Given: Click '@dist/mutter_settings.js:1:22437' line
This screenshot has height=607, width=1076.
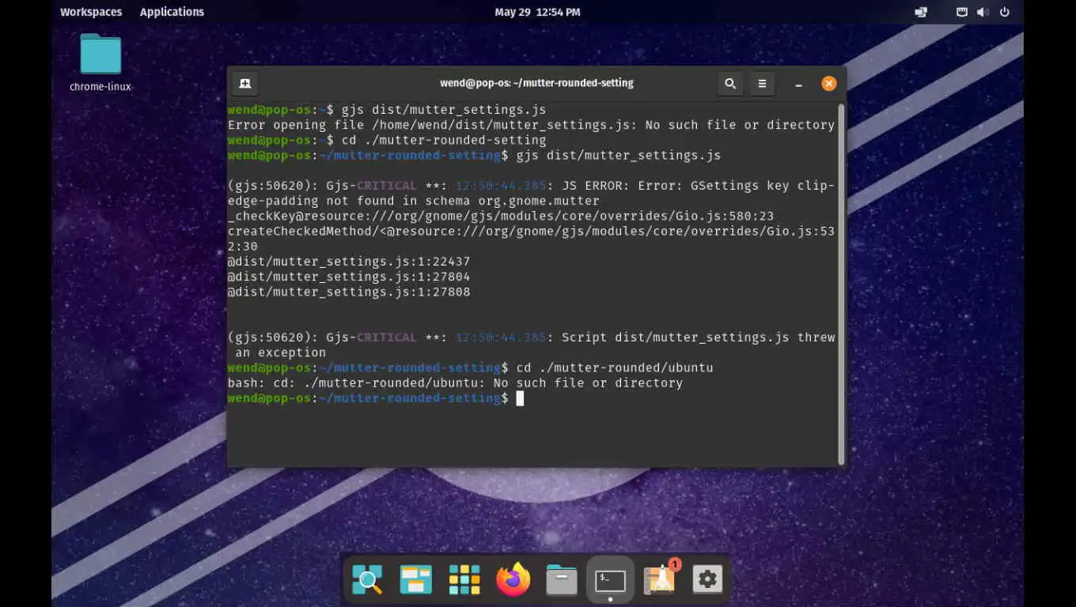Looking at the screenshot, I should 349,262.
